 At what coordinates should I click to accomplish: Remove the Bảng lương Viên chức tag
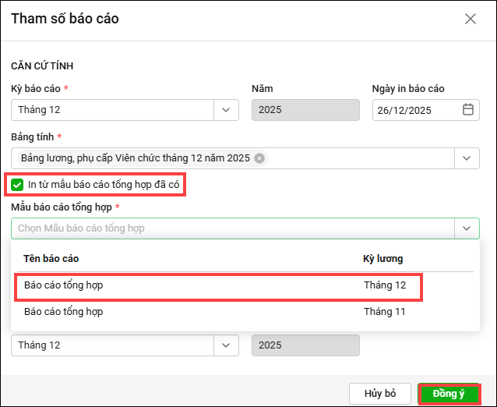pyautogui.click(x=259, y=158)
